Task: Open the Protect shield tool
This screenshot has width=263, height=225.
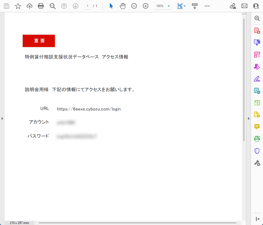Action: pos(257,151)
